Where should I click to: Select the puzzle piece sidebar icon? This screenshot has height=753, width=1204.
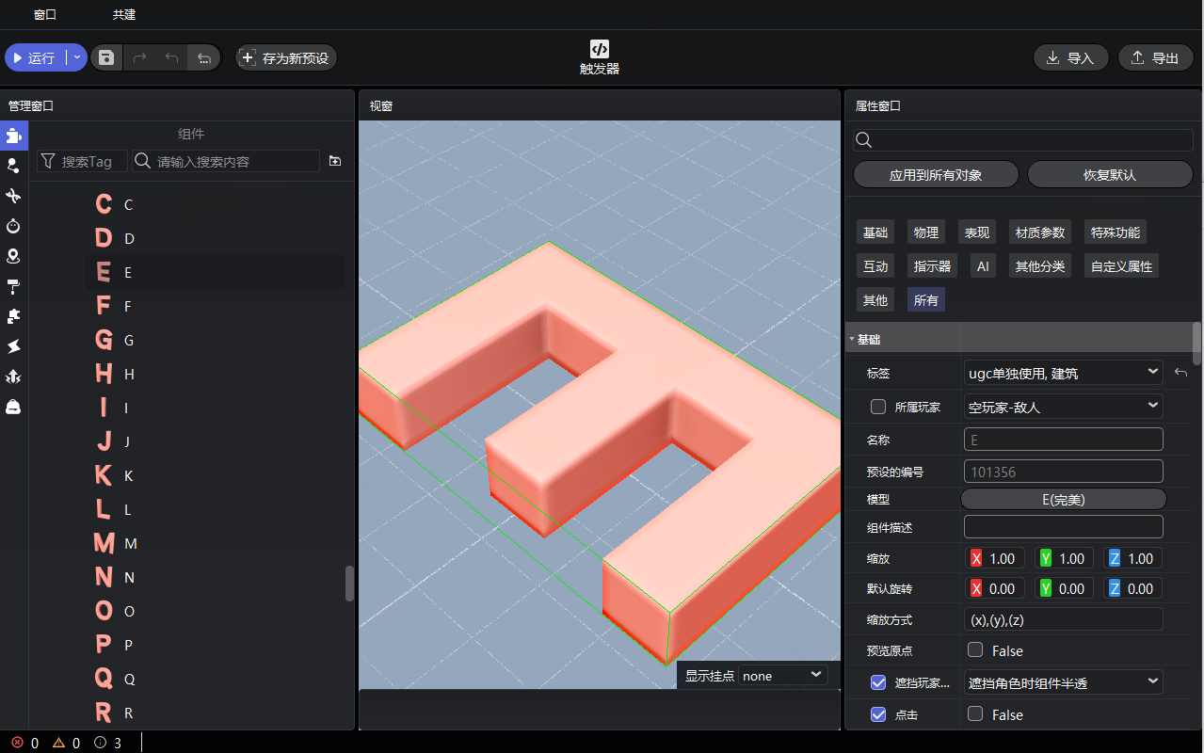(x=13, y=316)
